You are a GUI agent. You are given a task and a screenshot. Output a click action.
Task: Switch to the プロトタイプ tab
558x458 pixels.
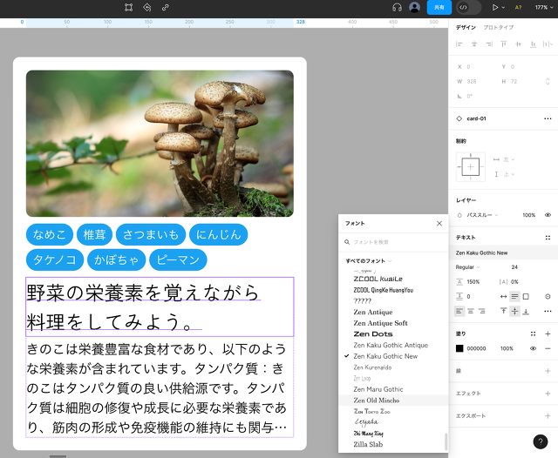pos(499,28)
